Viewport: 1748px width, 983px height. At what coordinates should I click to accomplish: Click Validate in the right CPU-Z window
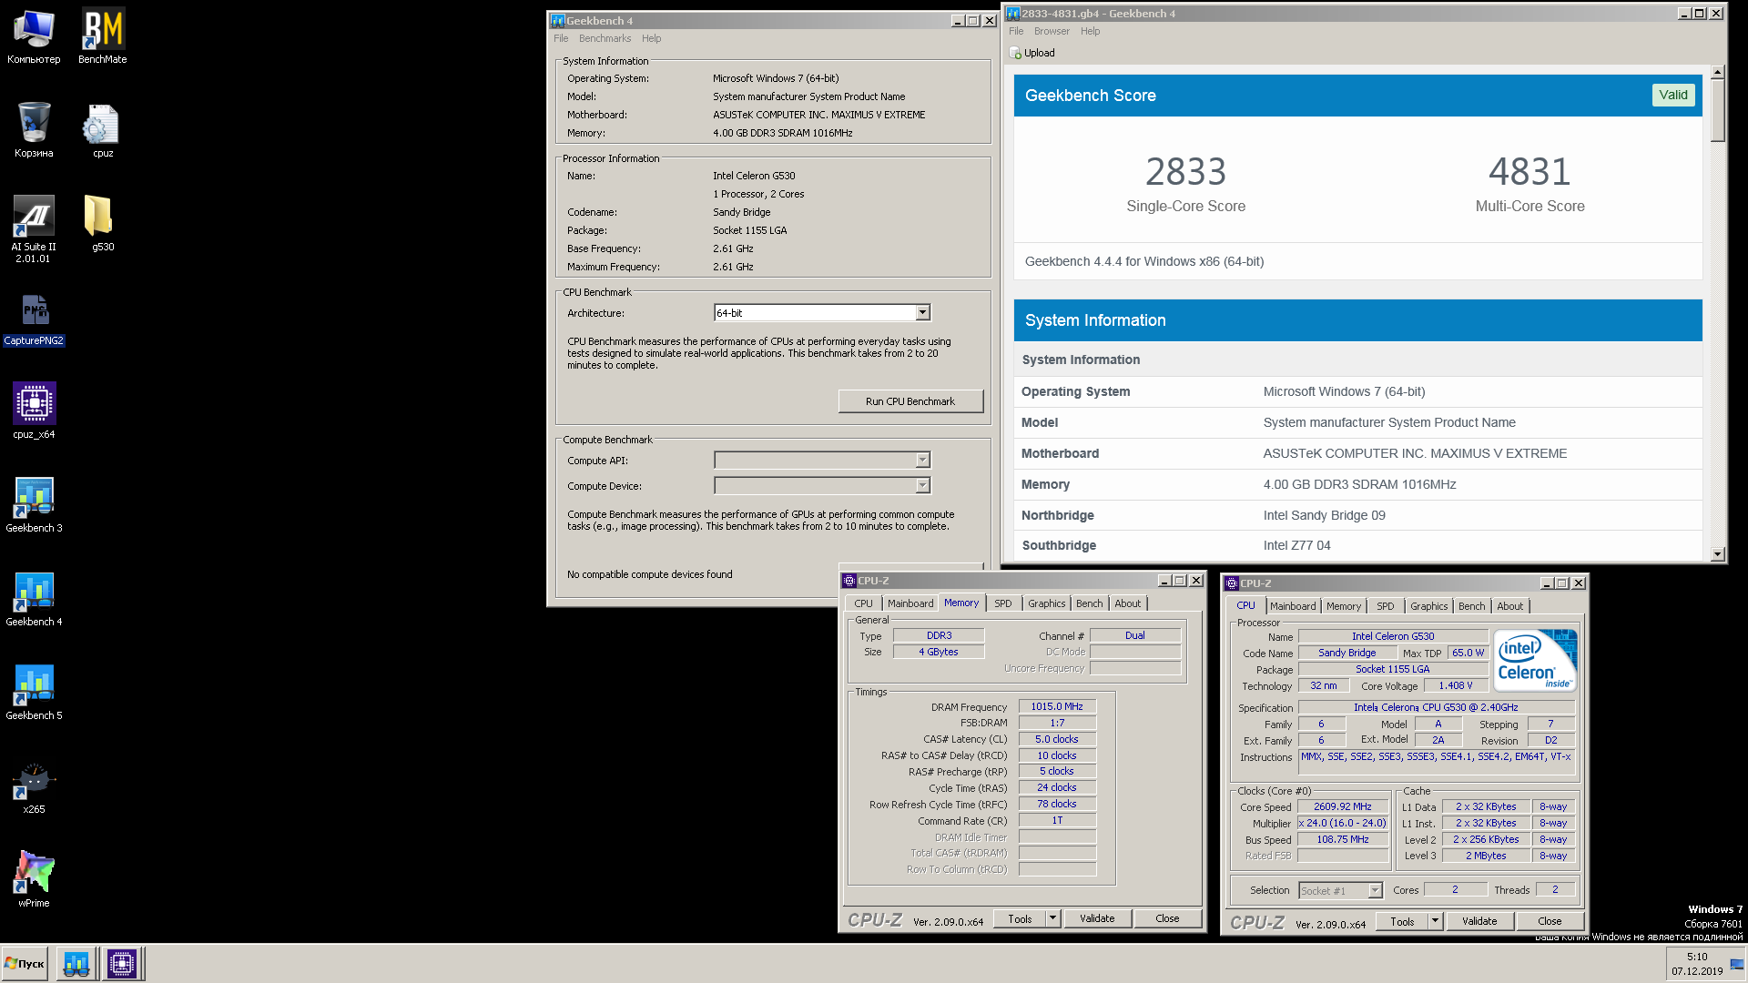[x=1479, y=921]
